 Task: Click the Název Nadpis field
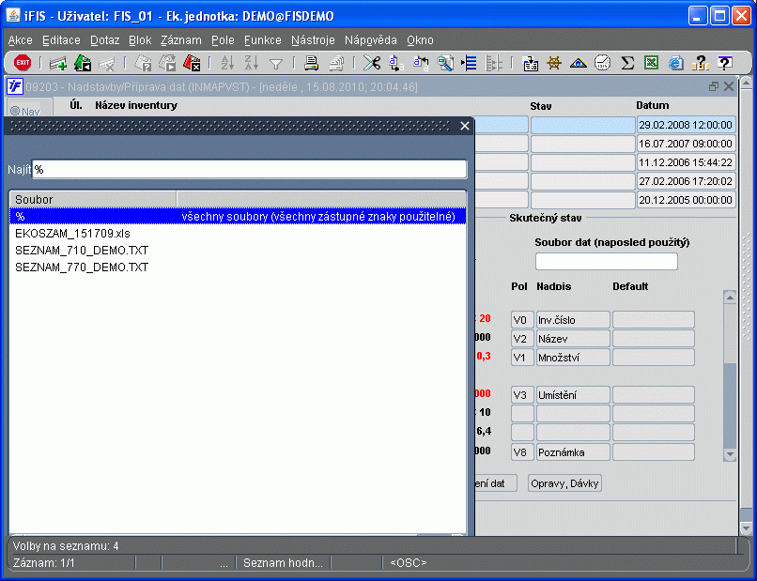(x=573, y=339)
